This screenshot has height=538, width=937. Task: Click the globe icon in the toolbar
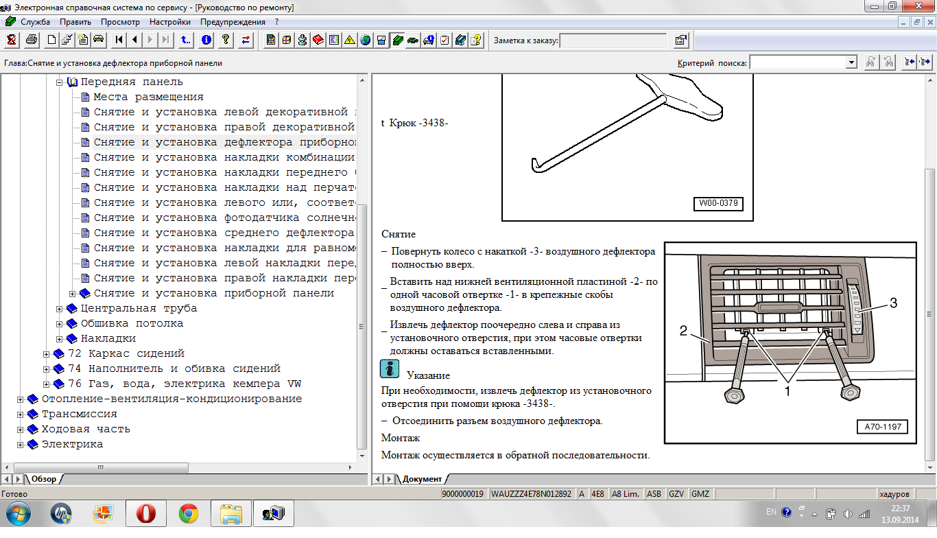[x=365, y=40]
